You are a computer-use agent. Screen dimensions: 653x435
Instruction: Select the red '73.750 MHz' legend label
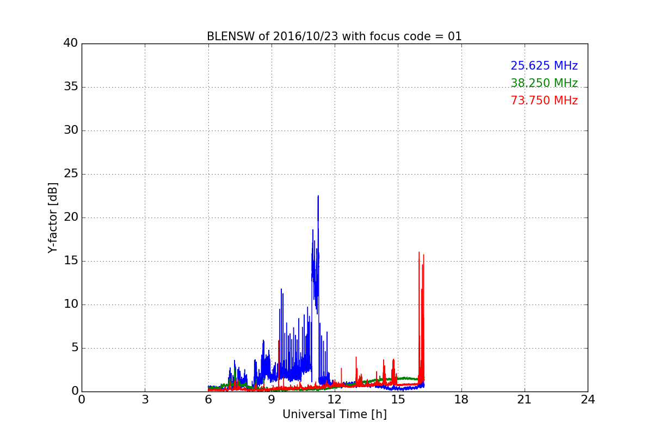click(x=544, y=101)
